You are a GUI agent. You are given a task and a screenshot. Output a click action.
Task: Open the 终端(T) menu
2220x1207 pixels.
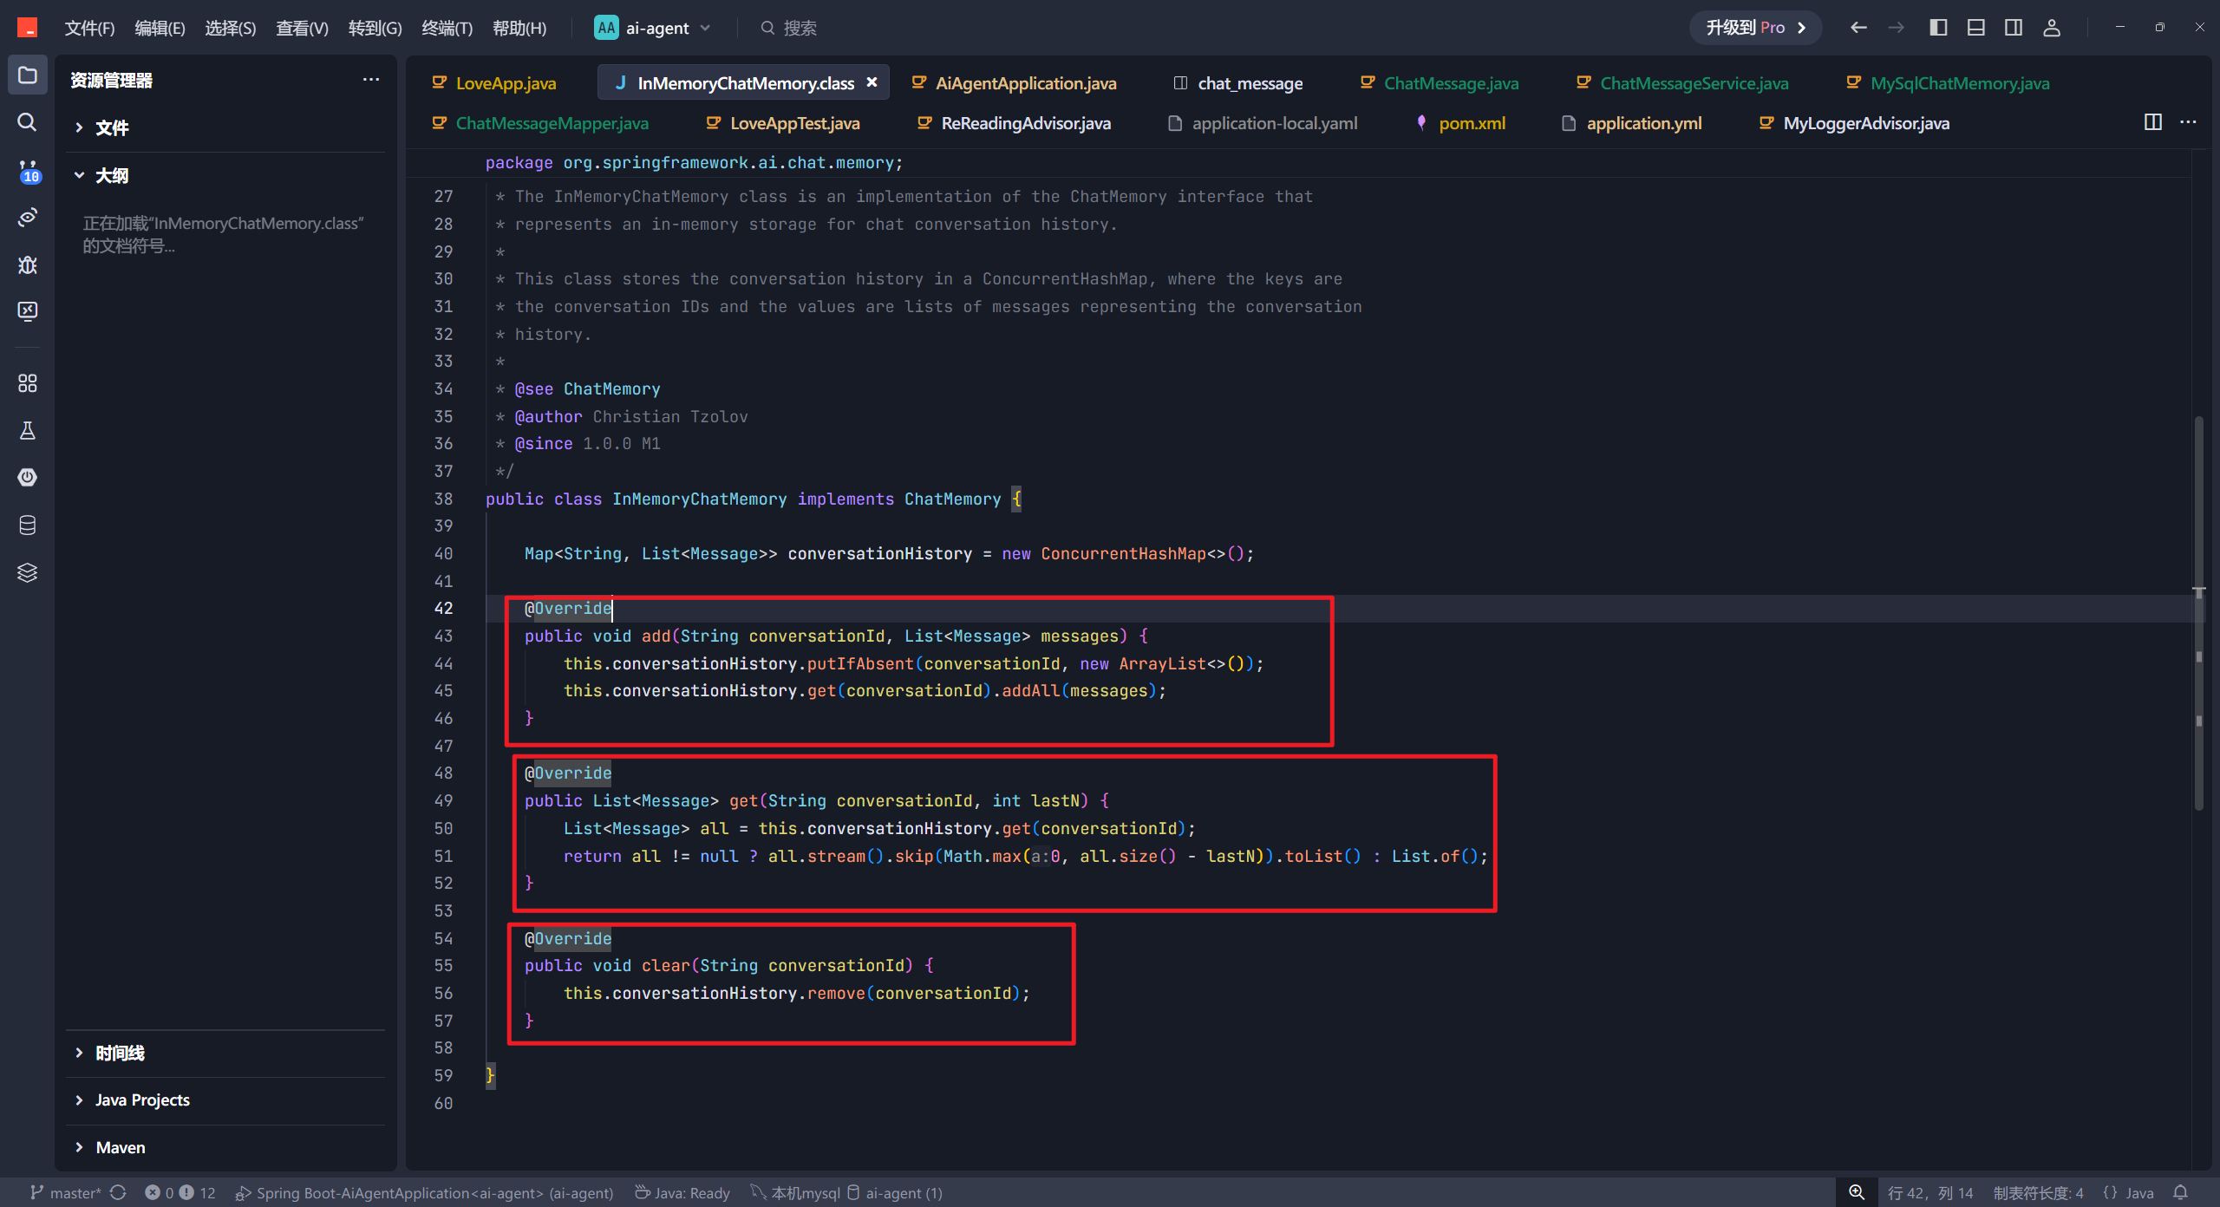click(447, 28)
